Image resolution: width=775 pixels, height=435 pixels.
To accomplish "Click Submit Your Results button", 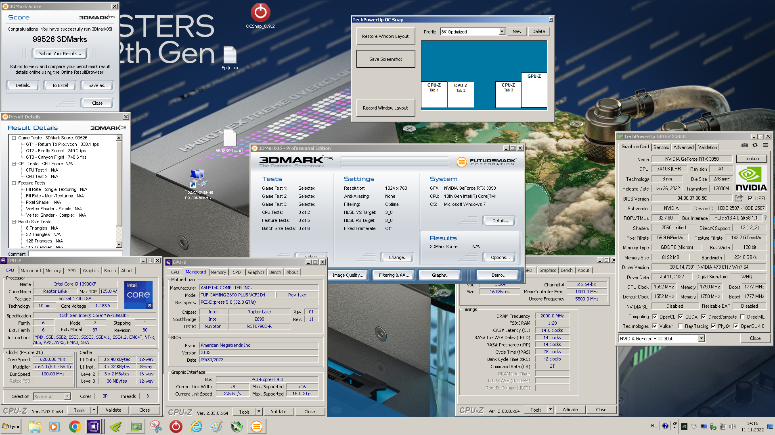I will [60, 54].
